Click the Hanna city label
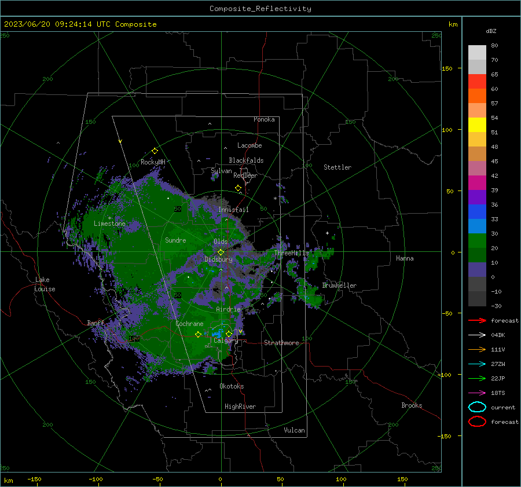Viewport: 521px width, 487px height. coord(405,258)
